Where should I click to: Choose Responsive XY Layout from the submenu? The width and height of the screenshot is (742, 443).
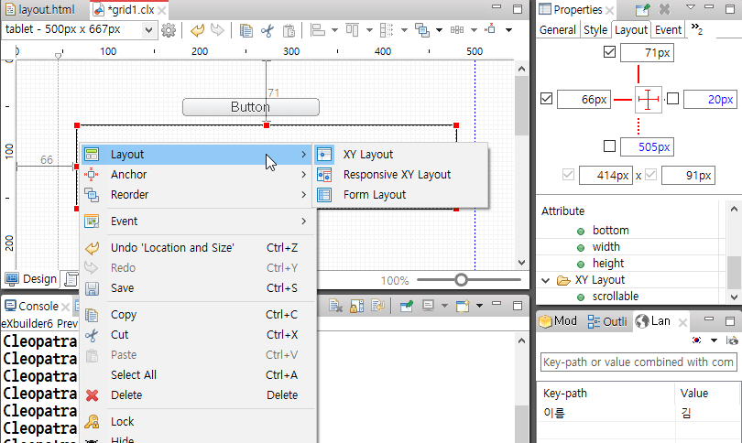click(400, 175)
